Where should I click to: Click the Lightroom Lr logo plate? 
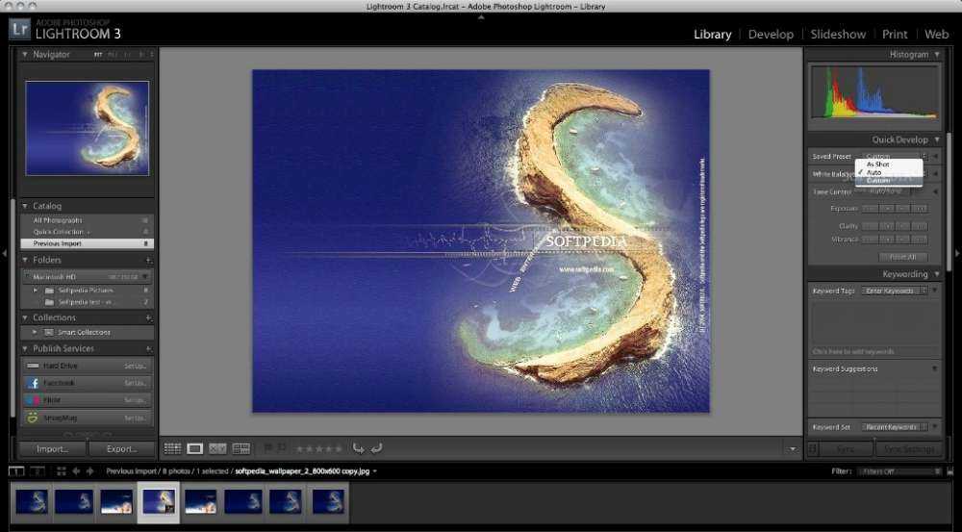coord(19,29)
